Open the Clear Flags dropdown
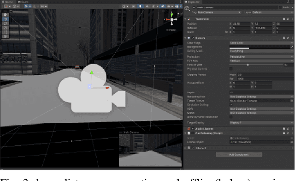The height and width of the screenshot is (181, 295). click(x=261, y=43)
